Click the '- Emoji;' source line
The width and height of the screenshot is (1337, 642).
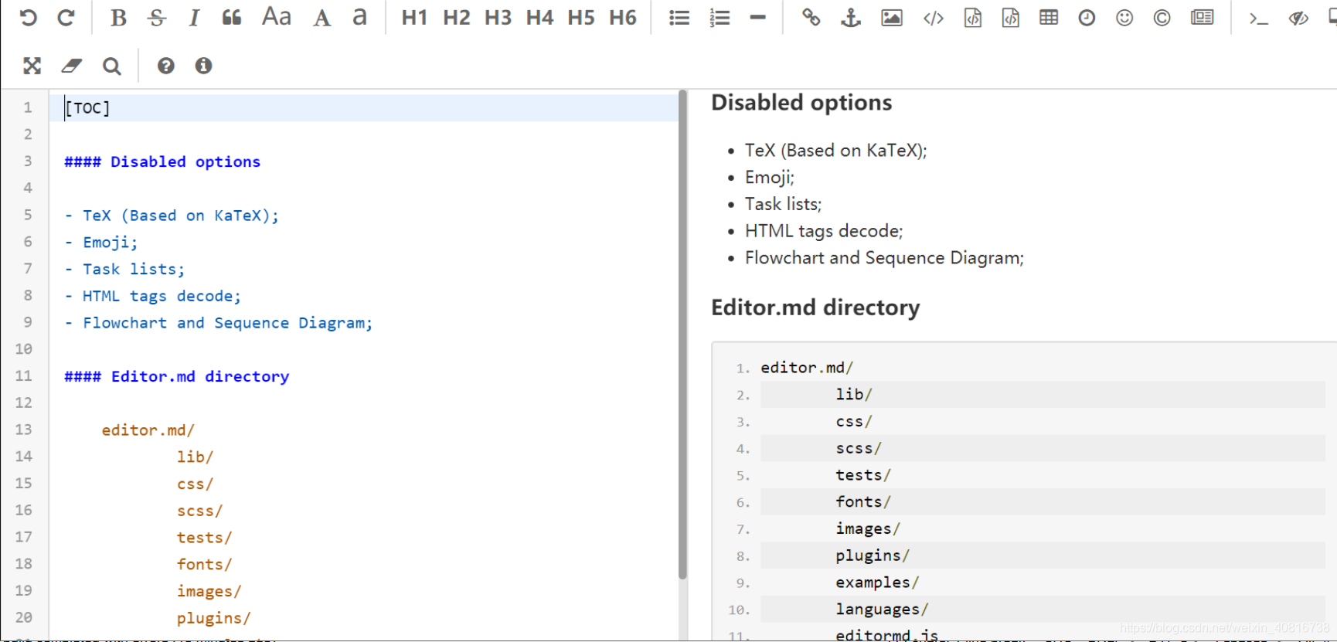101,243
